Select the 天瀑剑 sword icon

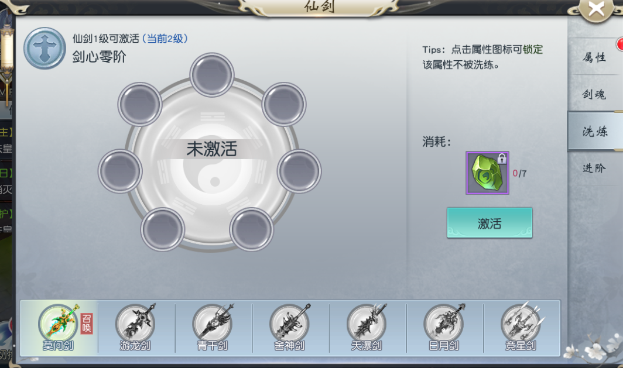[x=367, y=324]
